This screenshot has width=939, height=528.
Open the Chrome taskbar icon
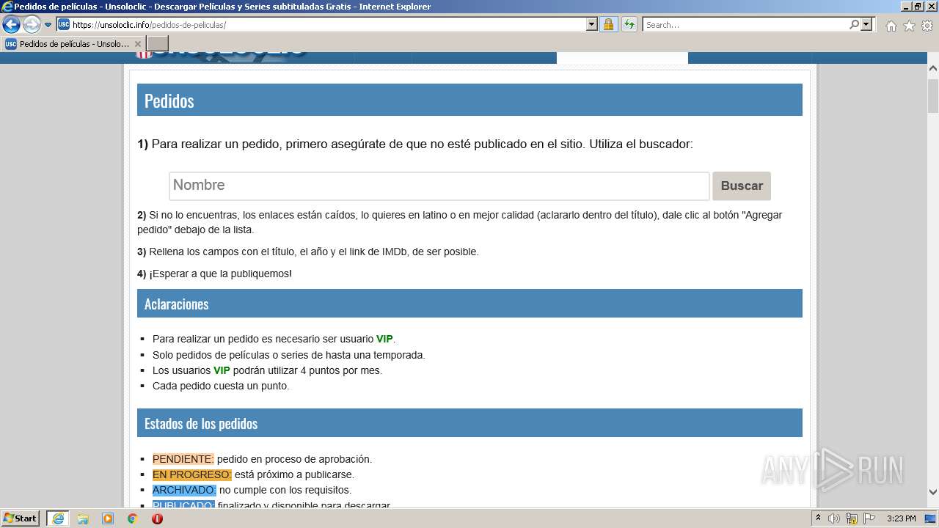coord(133,518)
